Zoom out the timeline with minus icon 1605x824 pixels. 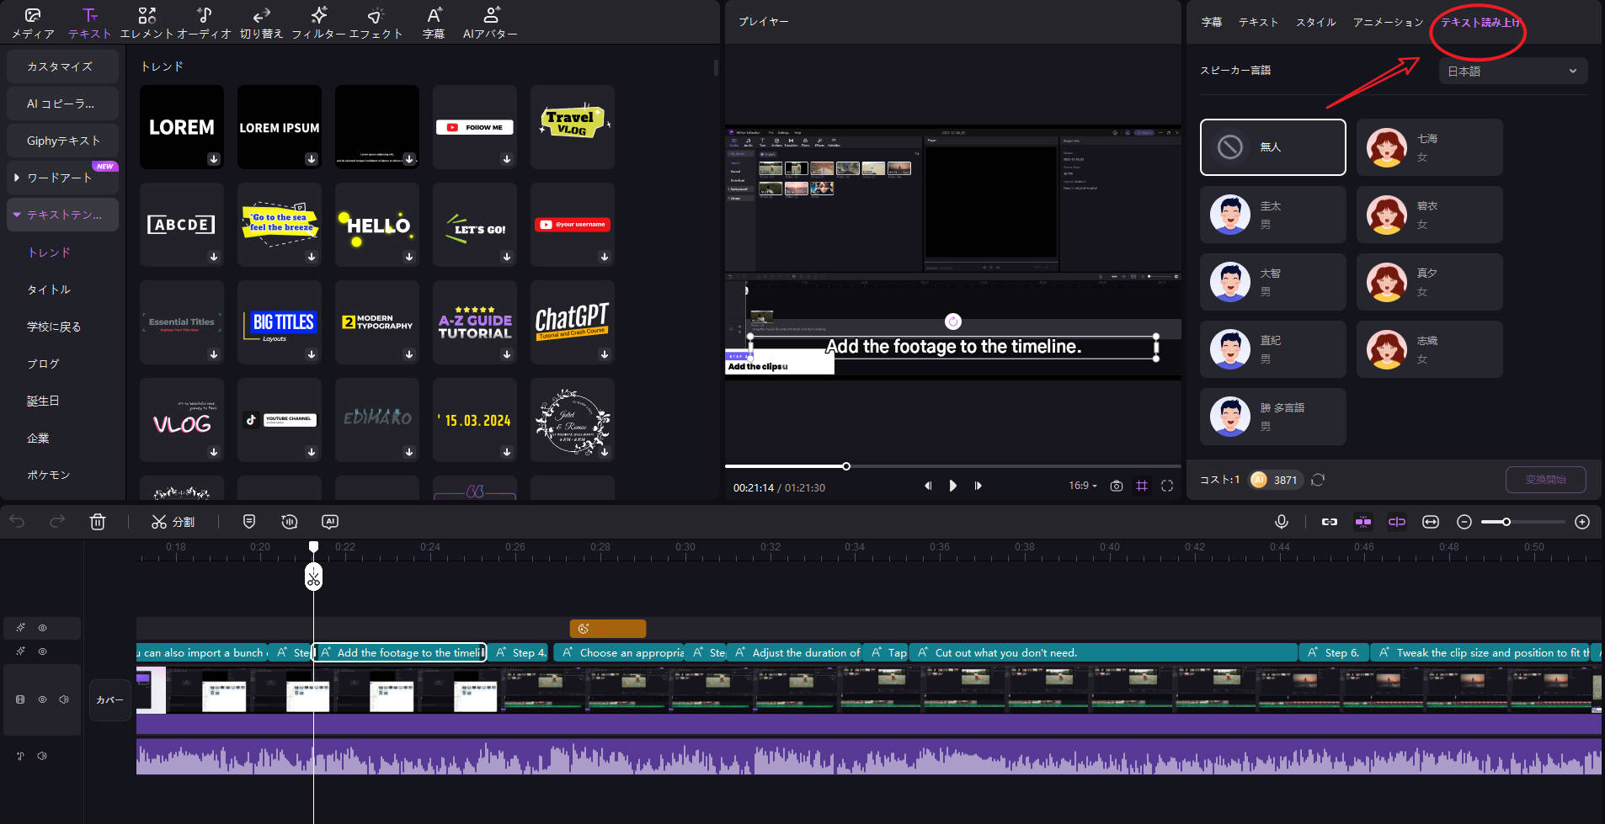[x=1464, y=522]
